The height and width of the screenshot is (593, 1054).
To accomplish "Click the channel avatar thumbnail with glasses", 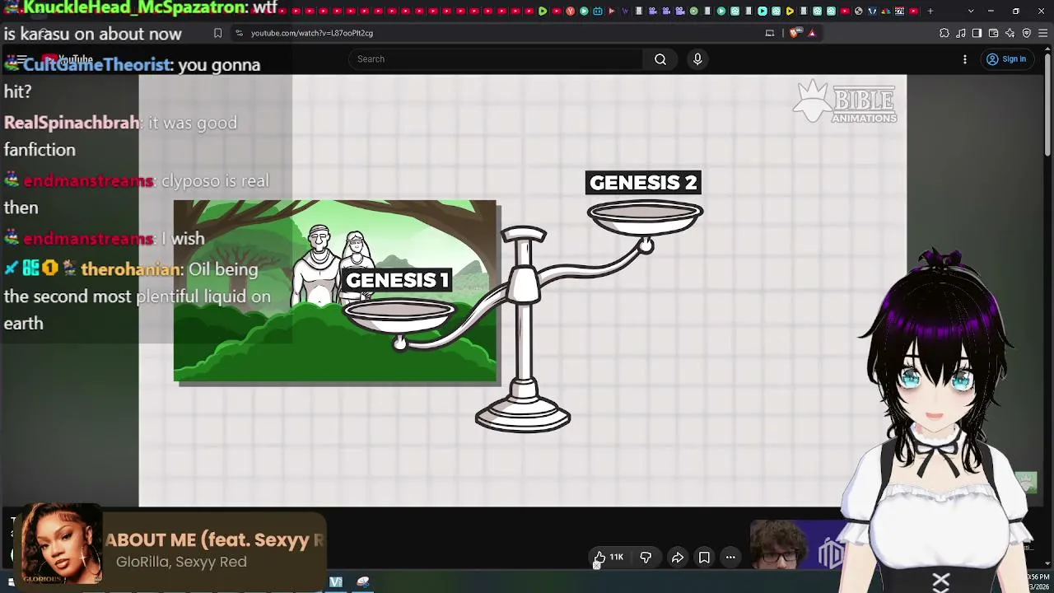I will 778,544.
